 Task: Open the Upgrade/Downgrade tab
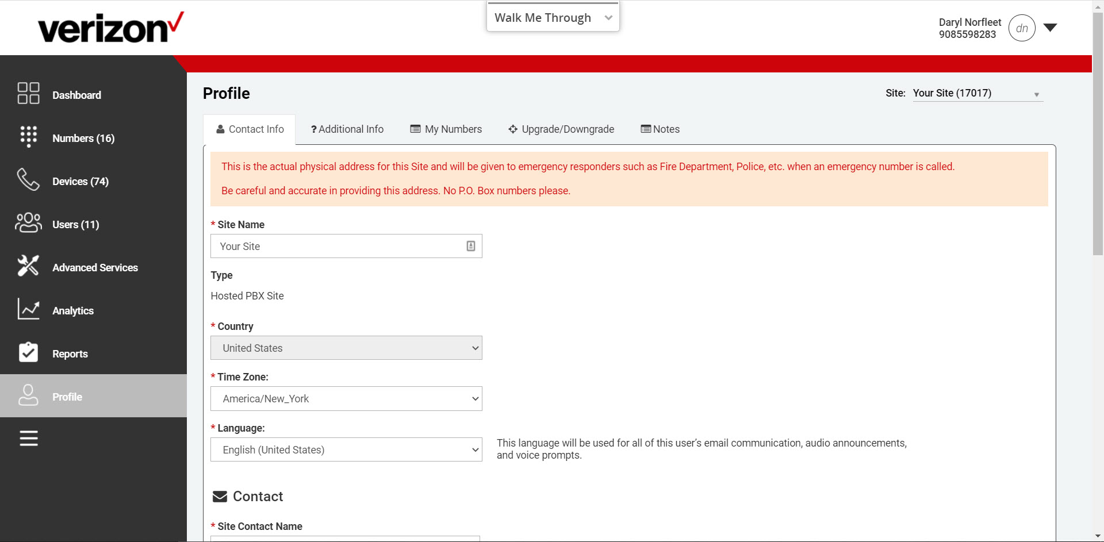(x=561, y=129)
